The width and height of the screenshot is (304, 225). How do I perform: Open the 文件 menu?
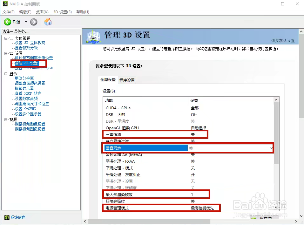pyautogui.click(x=8, y=12)
